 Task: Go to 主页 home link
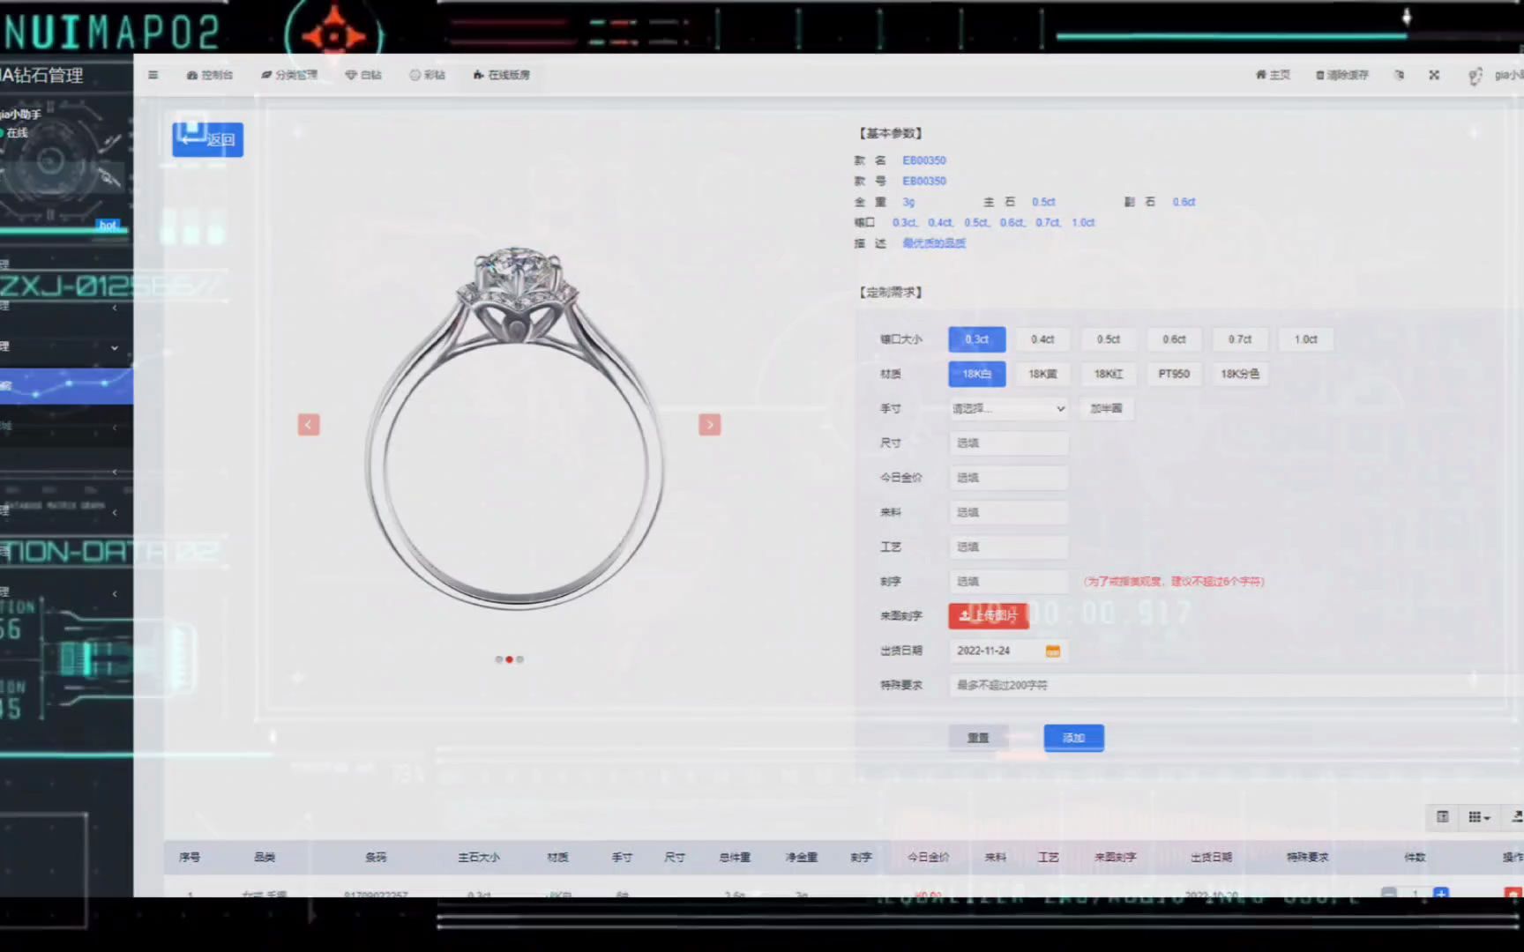(1273, 75)
